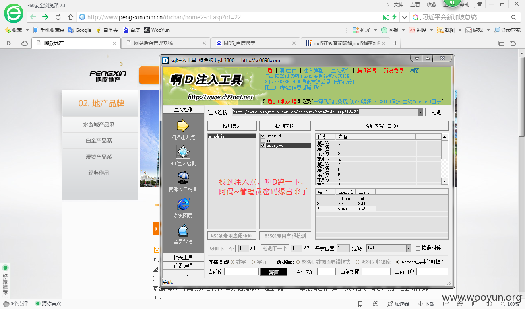Open the 查看 browser menu
Image resolution: width=525 pixels, height=309 pixels.
(x=415, y=5)
